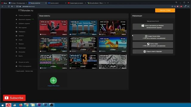Click the Chrome logo in Google Chrome Addon button
The width and height of the screenshot is (191, 107).
[146, 36]
